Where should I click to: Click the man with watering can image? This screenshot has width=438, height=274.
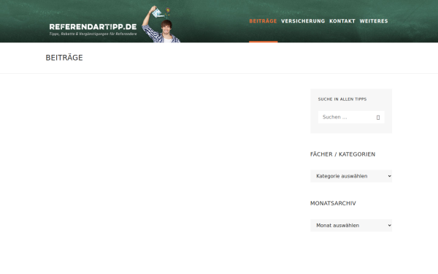(161, 24)
